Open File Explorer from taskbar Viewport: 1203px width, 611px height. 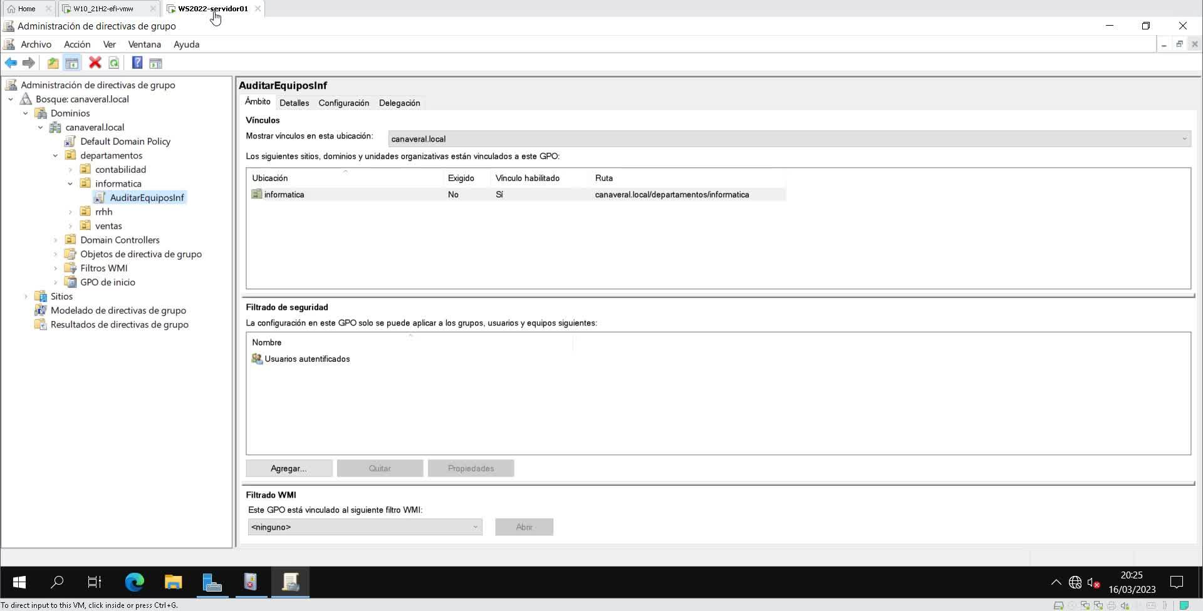173,582
